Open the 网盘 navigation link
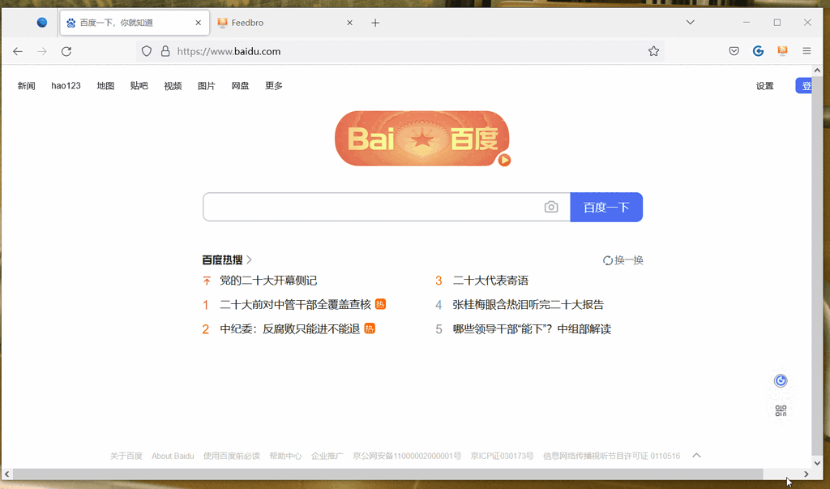The height and width of the screenshot is (489, 830). (240, 86)
